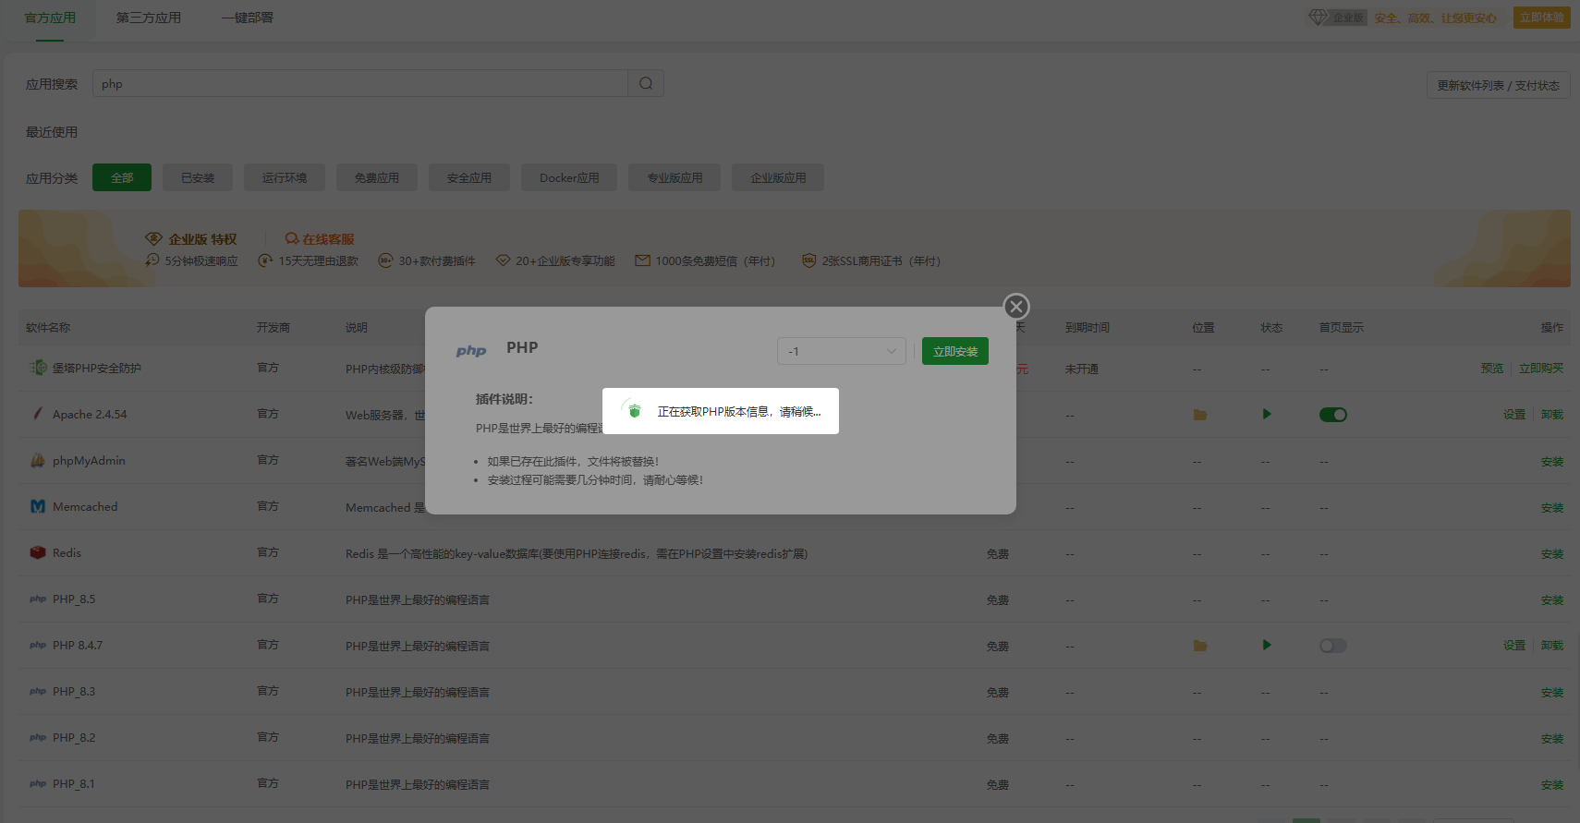Switch to 一键部署 tab
Image resolution: width=1580 pixels, height=823 pixels.
point(247,18)
